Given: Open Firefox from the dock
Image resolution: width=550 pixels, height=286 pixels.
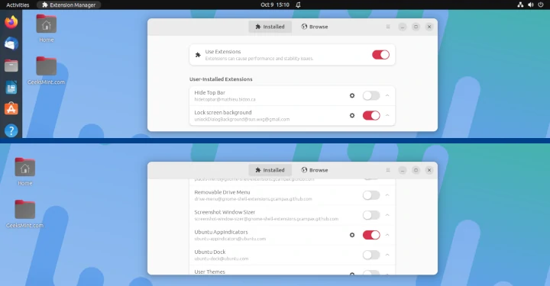Looking at the screenshot, I should [x=11, y=22].
